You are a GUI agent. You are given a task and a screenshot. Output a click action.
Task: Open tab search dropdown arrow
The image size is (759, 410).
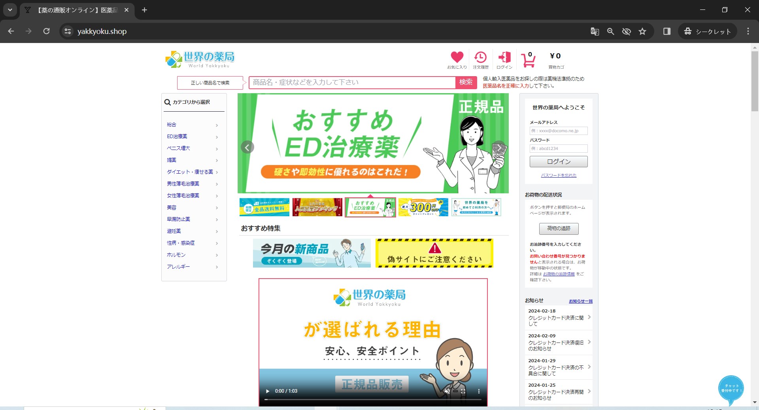click(10, 10)
